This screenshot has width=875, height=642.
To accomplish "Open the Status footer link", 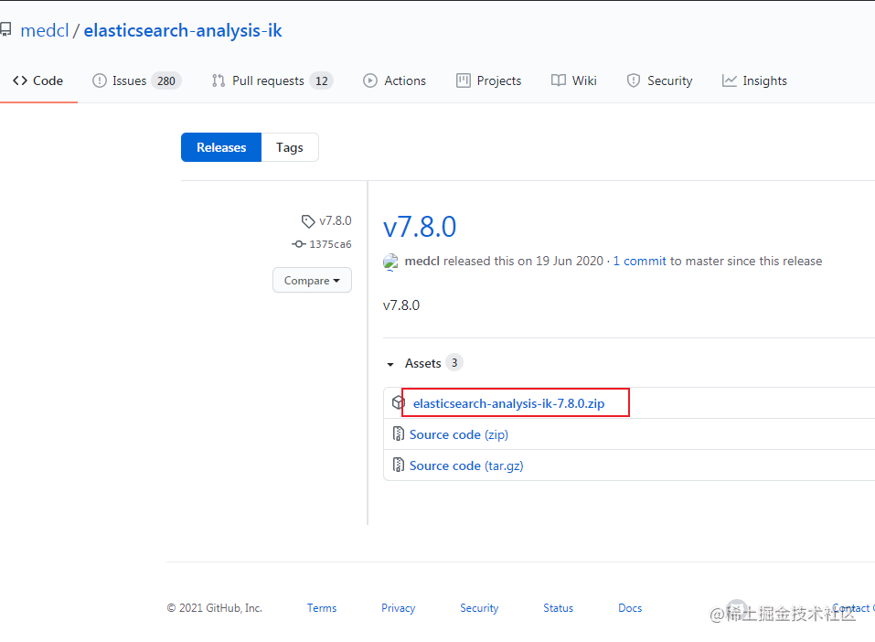I will tap(558, 608).
